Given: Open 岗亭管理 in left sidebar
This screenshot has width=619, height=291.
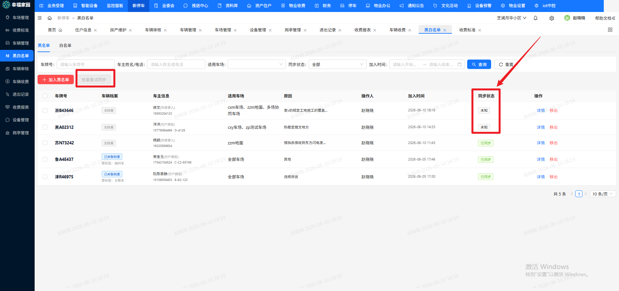Looking at the screenshot, I should 17,133.
